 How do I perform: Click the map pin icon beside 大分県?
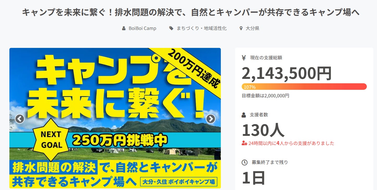click(241, 28)
